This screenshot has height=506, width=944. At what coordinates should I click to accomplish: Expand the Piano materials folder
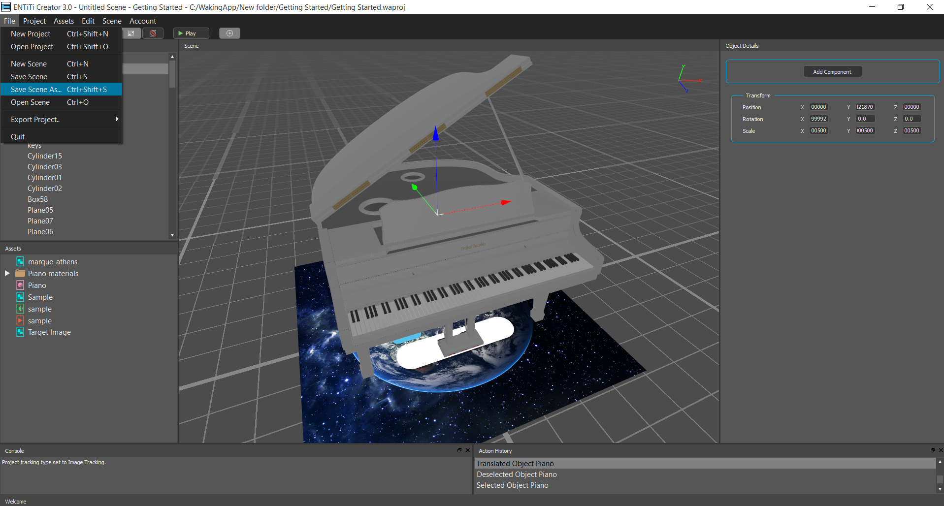coord(7,273)
